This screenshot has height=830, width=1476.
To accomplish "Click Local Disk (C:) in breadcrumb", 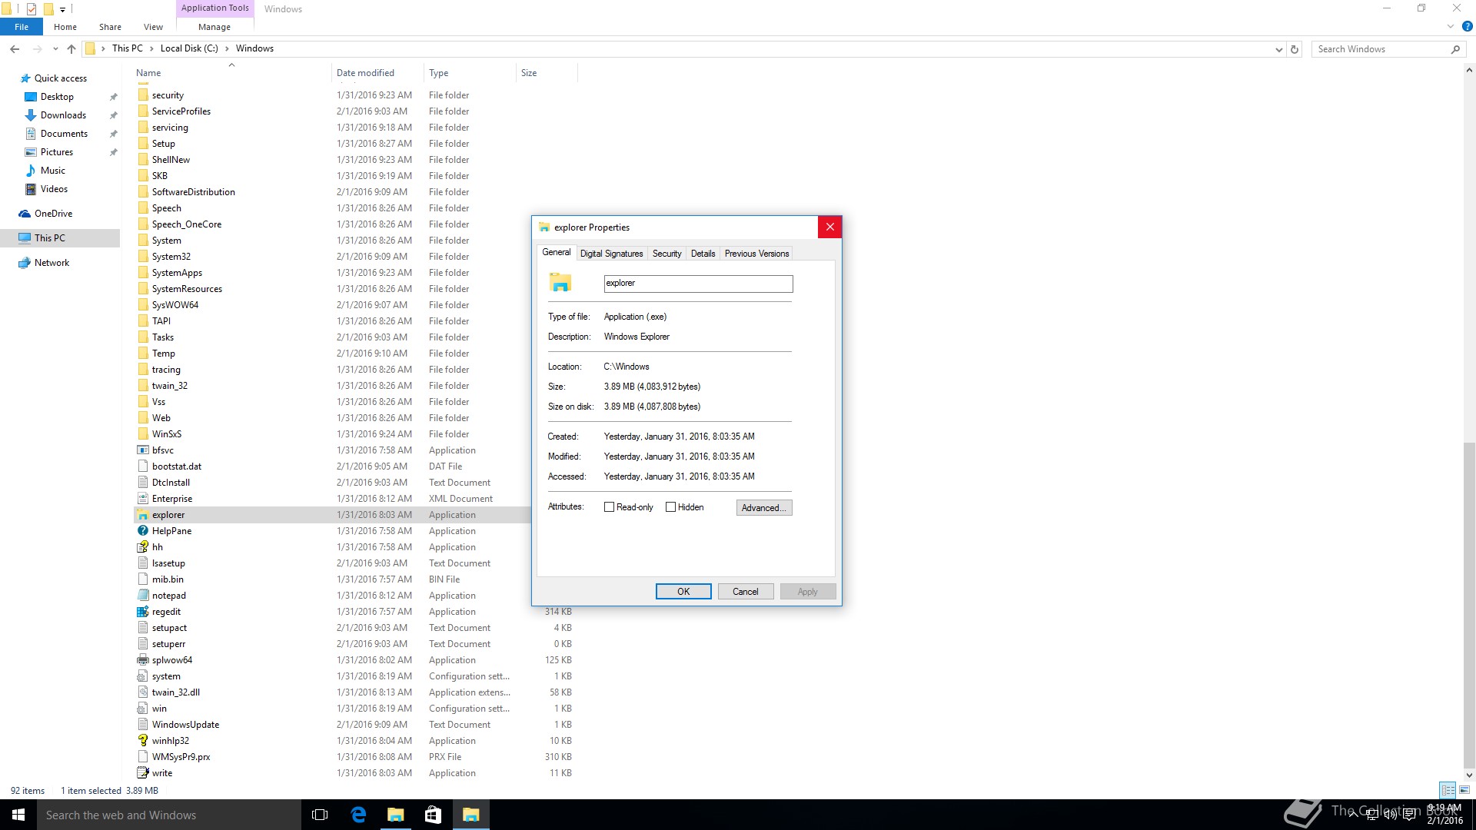I will click(189, 48).
